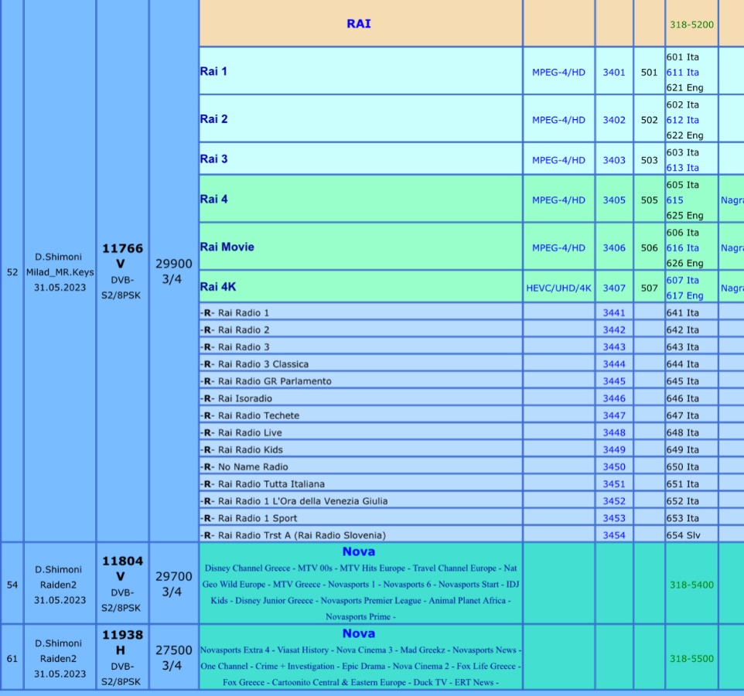Viewport: 744px width, 696px height.
Task: Select the Rai Isoradio row text
Action: [236, 398]
